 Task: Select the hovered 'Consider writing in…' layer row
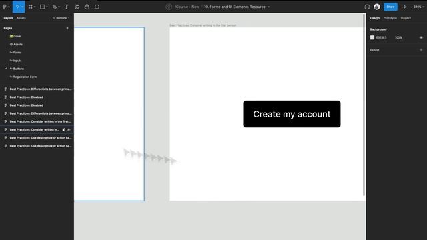37,130
